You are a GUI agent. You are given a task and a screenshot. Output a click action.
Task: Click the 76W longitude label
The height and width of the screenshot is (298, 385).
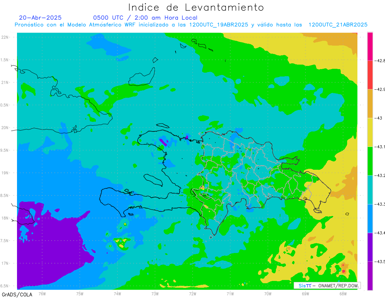(x=42, y=293)
